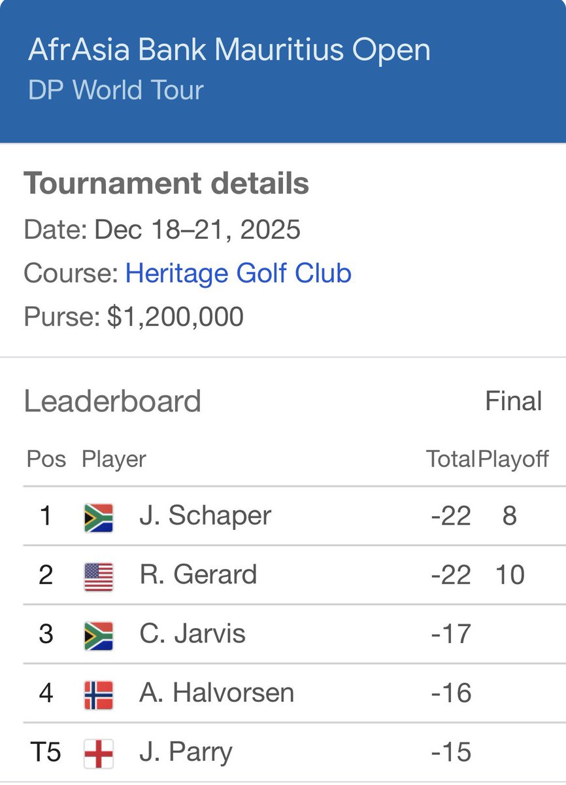Select player J. Schaper in leaderboard

coord(205,517)
